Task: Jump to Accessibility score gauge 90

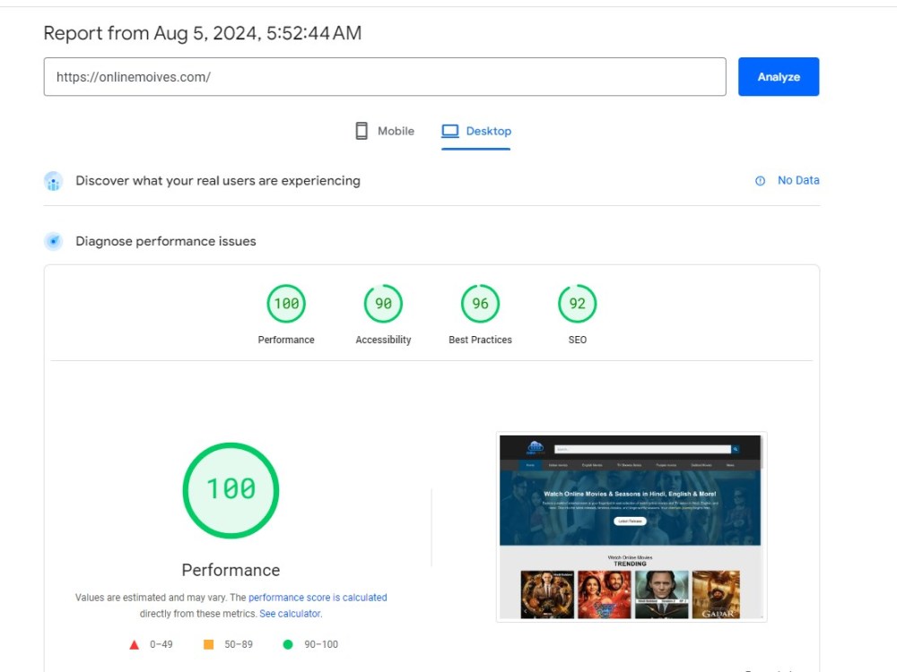Action: click(x=383, y=304)
